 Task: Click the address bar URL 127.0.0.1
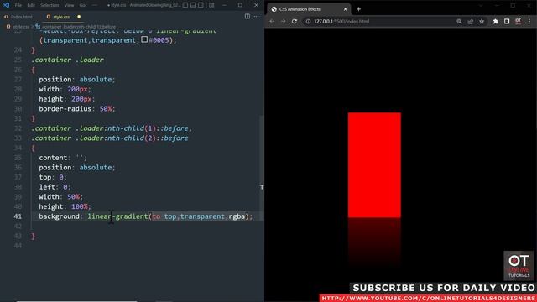coord(341,21)
